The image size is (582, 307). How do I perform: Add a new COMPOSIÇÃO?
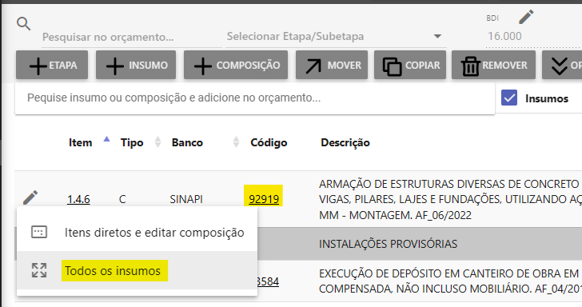pyautogui.click(x=236, y=65)
